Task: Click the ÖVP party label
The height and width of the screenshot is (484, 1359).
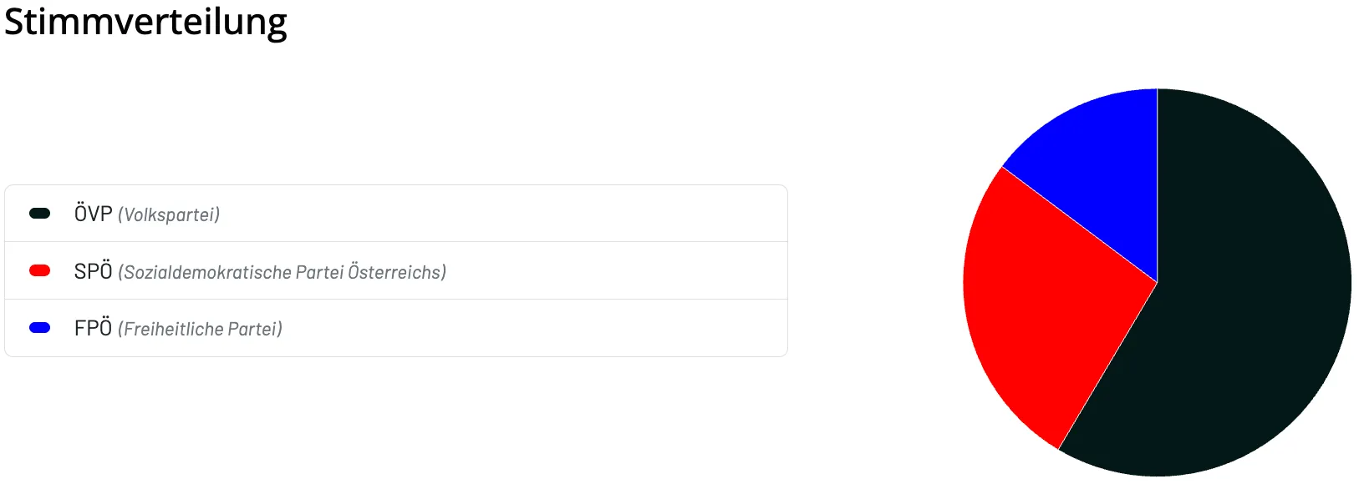Action: pyautogui.click(x=93, y=214)
